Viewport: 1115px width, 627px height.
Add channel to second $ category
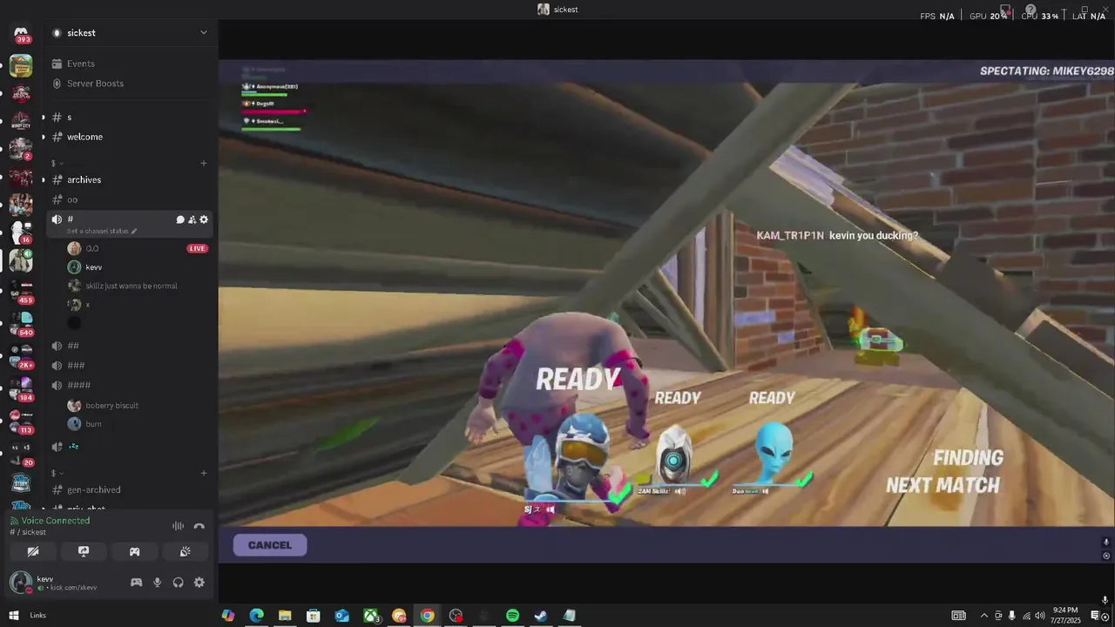point(204,473)
